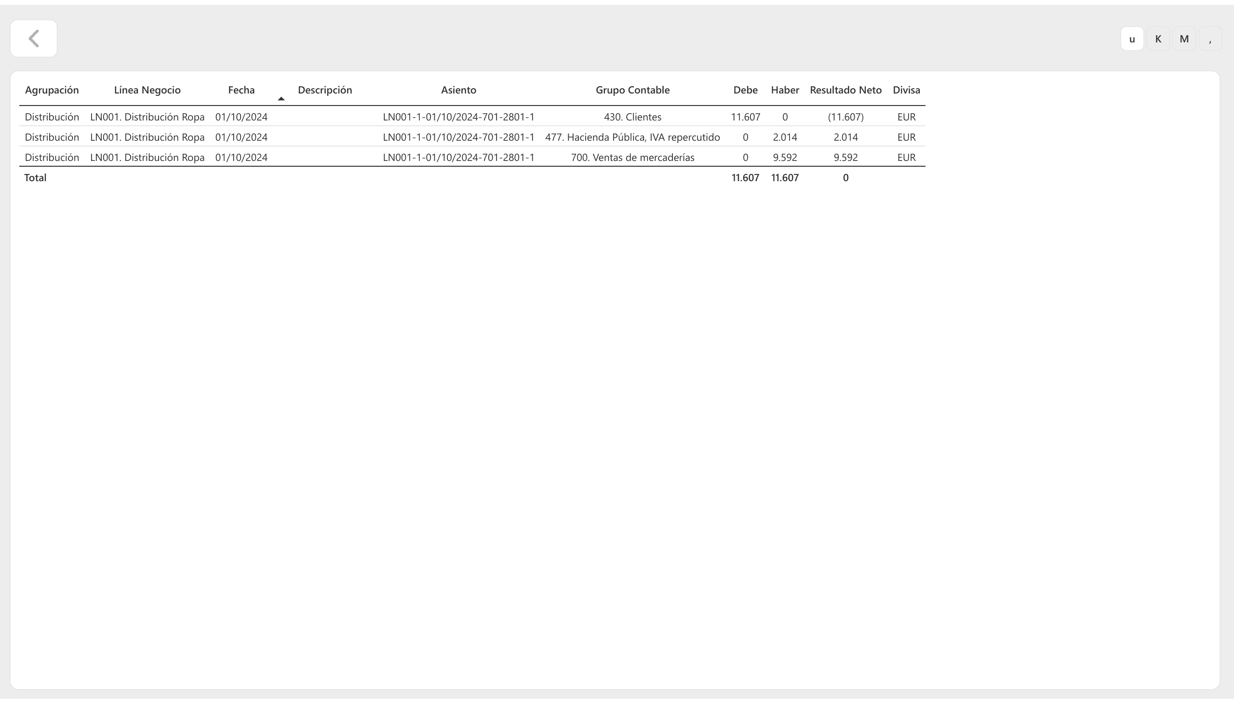Sort by the Haber column header
Viewport: 1234px width, 704px height.
pos(785,90)
